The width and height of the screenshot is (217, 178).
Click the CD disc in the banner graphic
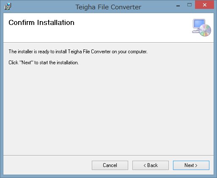(205, 30)
